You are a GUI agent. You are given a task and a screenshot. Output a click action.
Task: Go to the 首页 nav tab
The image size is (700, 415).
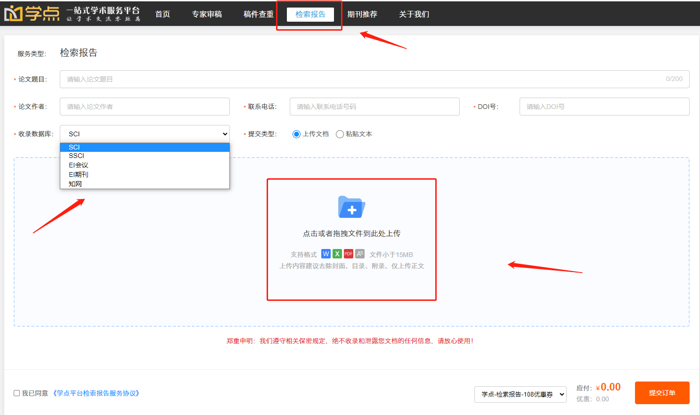(x=163, y=14)
